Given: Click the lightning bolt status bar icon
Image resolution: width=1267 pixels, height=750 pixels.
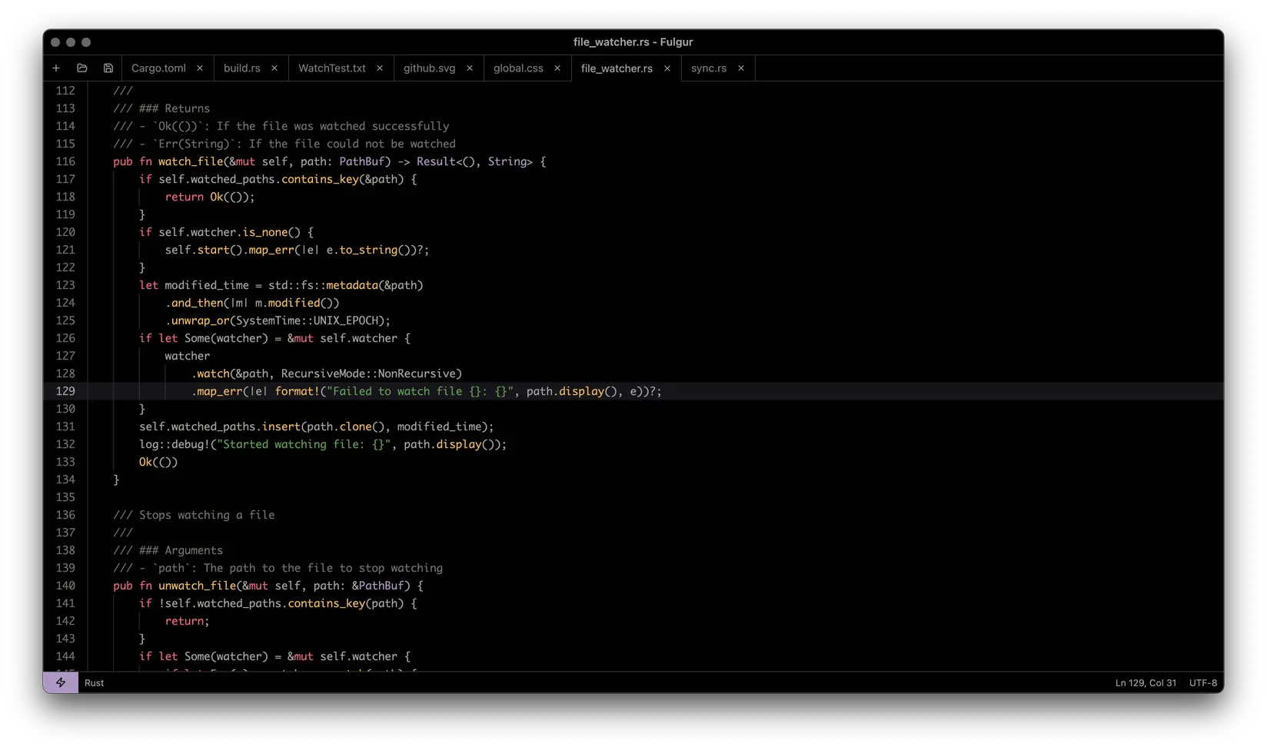Looking at the screenshot, I should (61, 682).
